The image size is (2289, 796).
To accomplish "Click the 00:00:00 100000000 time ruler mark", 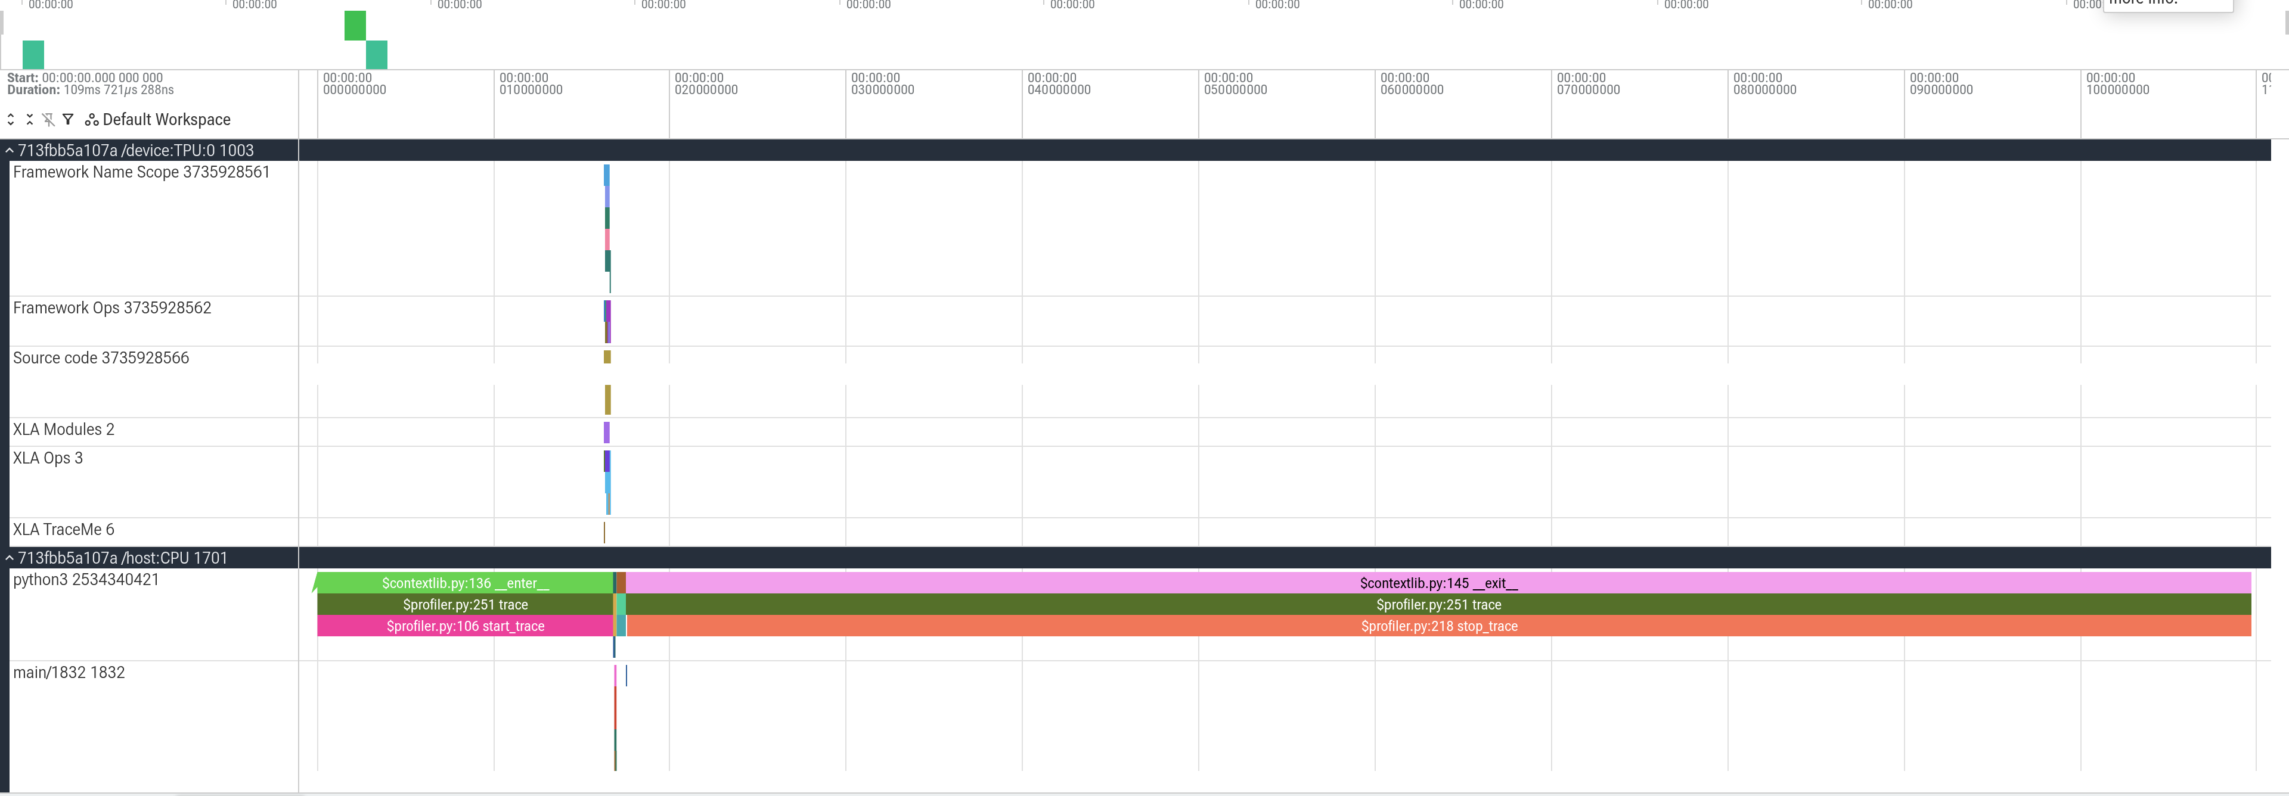I will [x=2117, y=85].
